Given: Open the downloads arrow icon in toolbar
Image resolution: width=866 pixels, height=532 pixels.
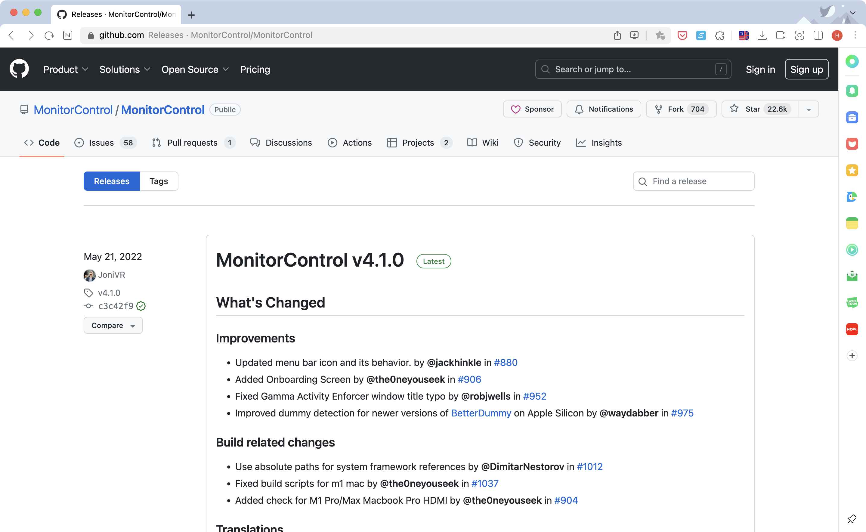Looking at the screenshot, I should point(762,35).
